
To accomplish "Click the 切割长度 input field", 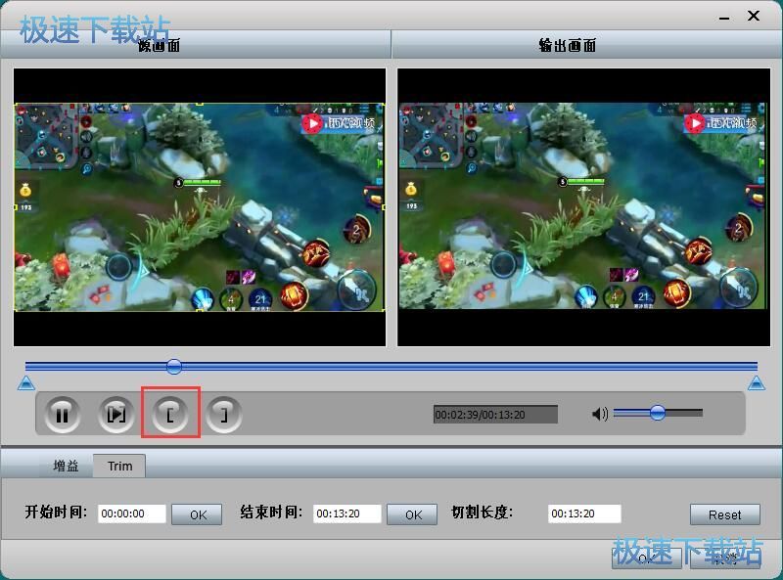I will (x=584, y=513).
